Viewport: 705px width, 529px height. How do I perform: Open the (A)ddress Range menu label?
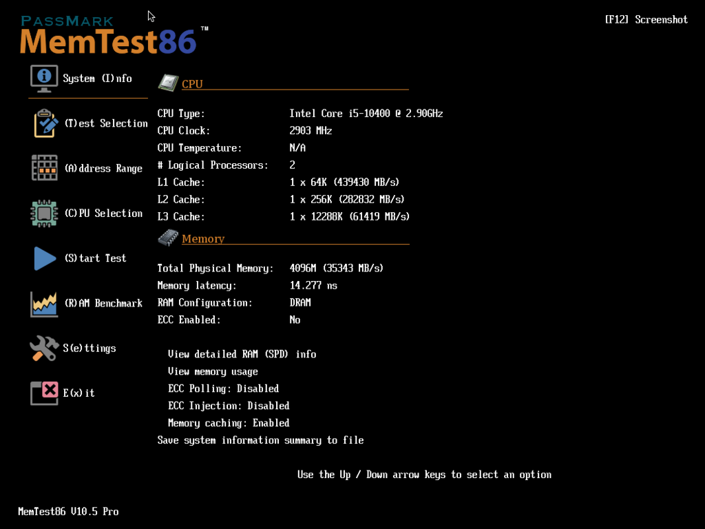click(x=103, y=168)
